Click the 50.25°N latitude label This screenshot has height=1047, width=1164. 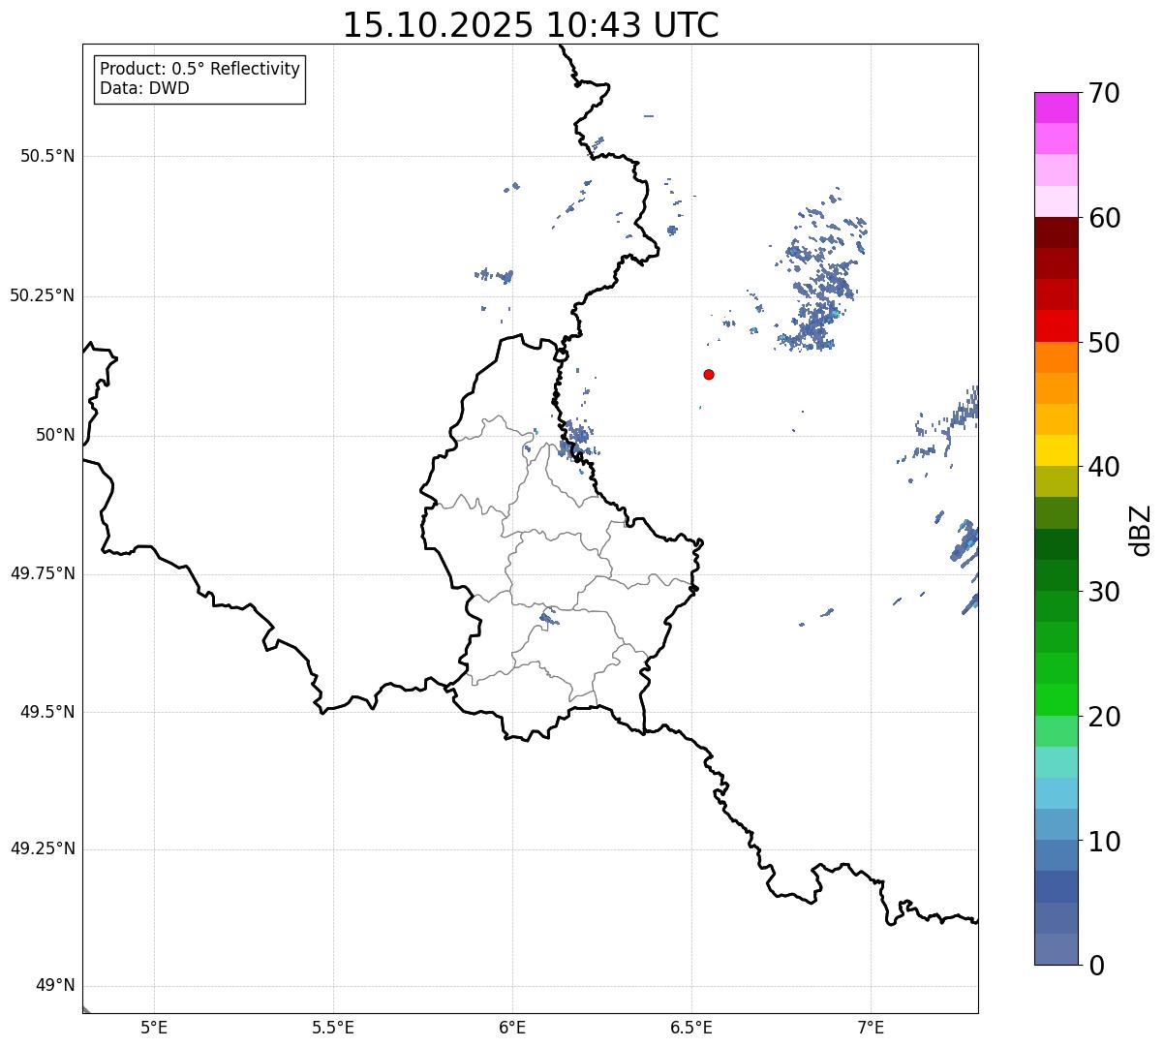tap(43, 295)
